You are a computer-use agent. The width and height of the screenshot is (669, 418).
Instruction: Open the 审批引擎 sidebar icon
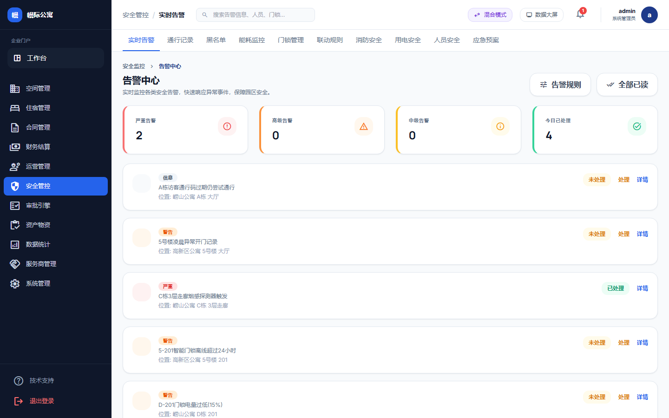14,205
